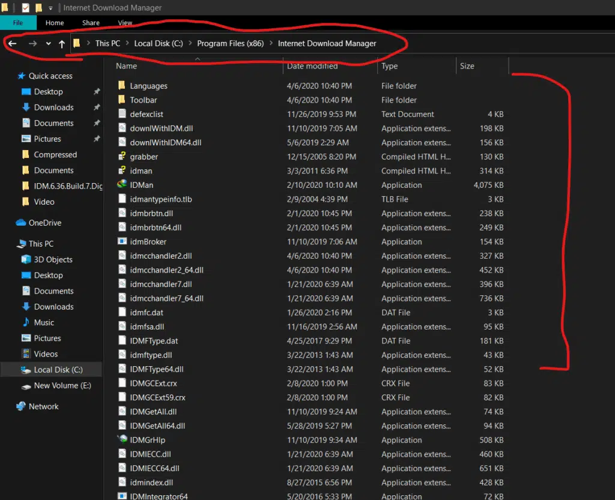
Task: Open Pictures under Quick access
Action: click(x=47, y=139)
